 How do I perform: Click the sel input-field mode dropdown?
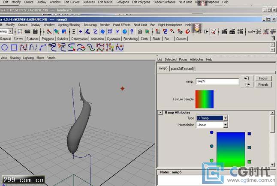click(x=251, y=32)
